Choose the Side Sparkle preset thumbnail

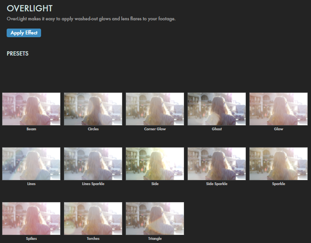(217, 164)
